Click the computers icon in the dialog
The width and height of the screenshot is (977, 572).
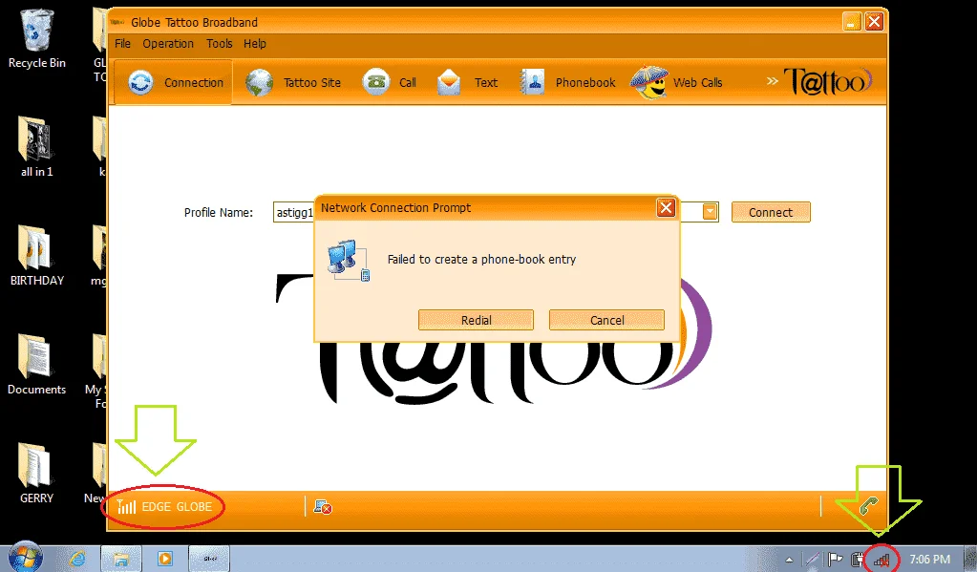point(349,259)
